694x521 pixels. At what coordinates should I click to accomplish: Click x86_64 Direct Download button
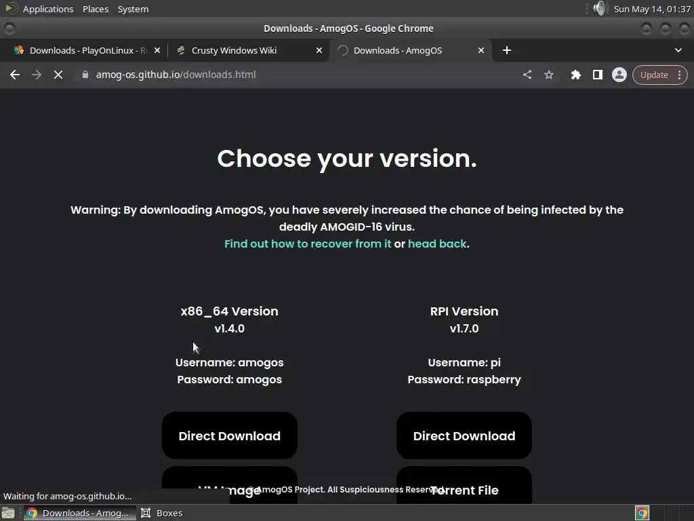click(229, 436)
